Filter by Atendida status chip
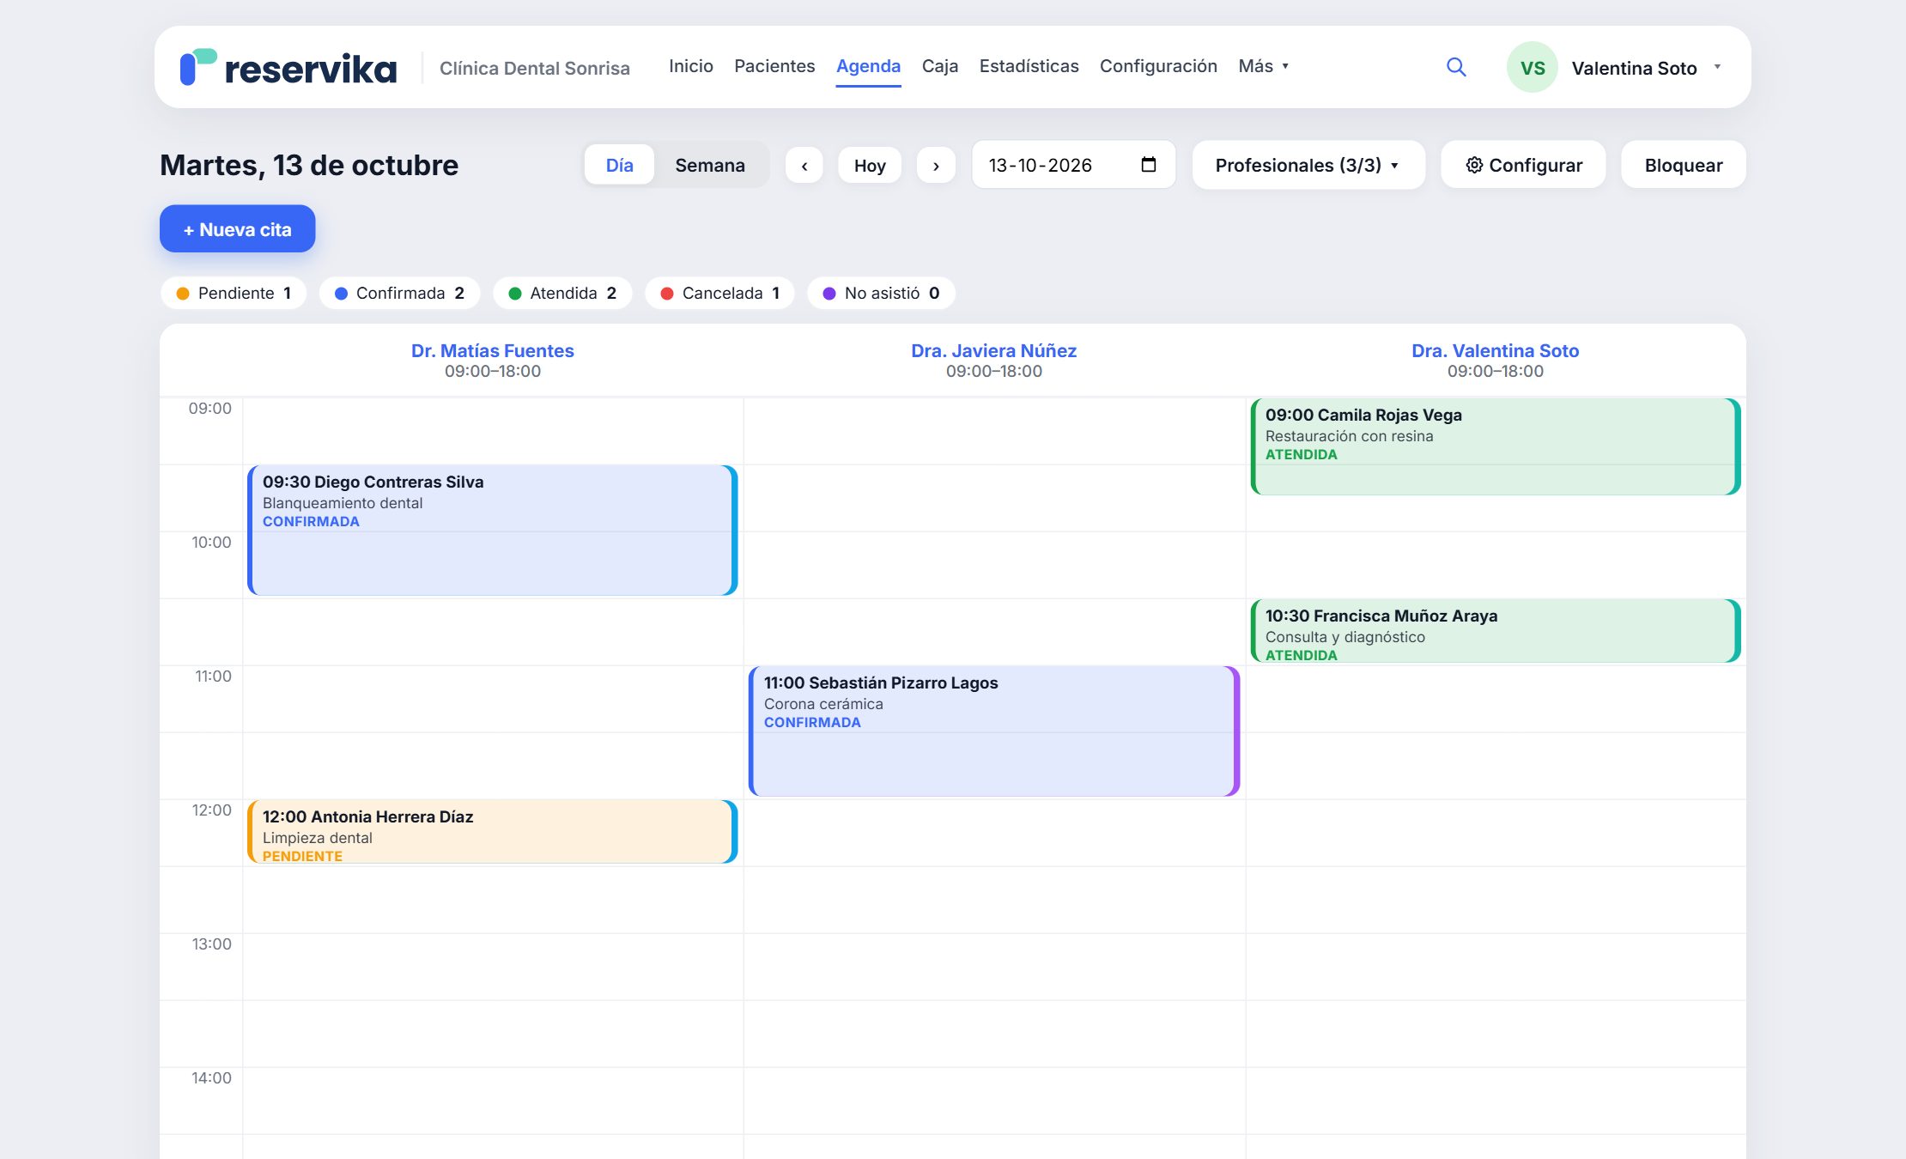This screenshot has height=1159, width=1906. point(562,293)
